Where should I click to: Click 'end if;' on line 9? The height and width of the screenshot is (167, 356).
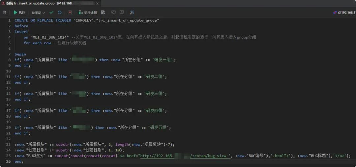pos(22,66)
